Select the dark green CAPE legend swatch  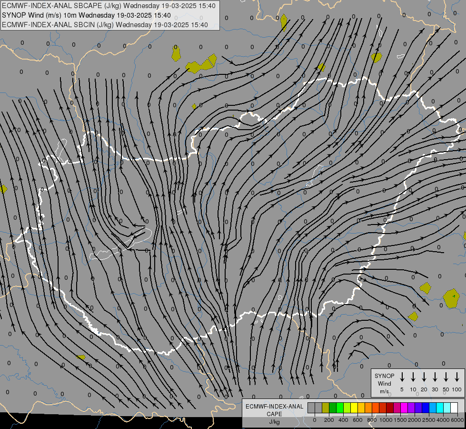click(333, 408)
